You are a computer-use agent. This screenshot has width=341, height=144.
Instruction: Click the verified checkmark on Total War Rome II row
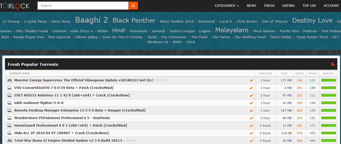[x=251, y=141]
